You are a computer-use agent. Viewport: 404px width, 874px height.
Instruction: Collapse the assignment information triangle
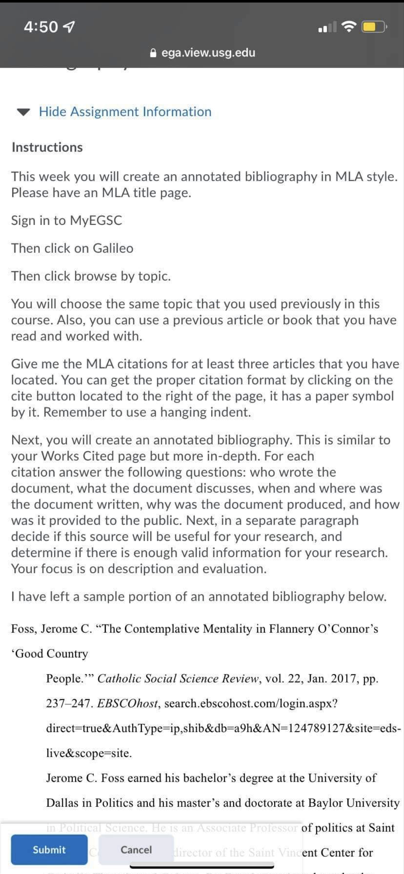[x=23, y=112]
